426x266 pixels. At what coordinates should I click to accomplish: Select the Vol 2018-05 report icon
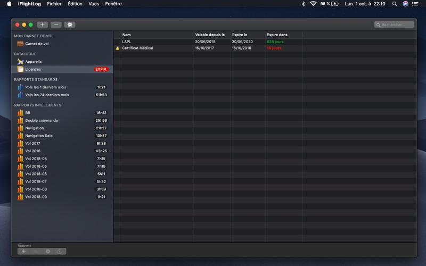tap(20, 166)
